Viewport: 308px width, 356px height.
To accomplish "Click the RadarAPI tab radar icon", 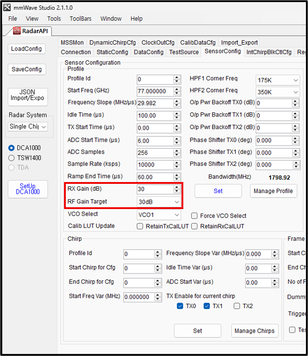I will click(x=17, y=31).
